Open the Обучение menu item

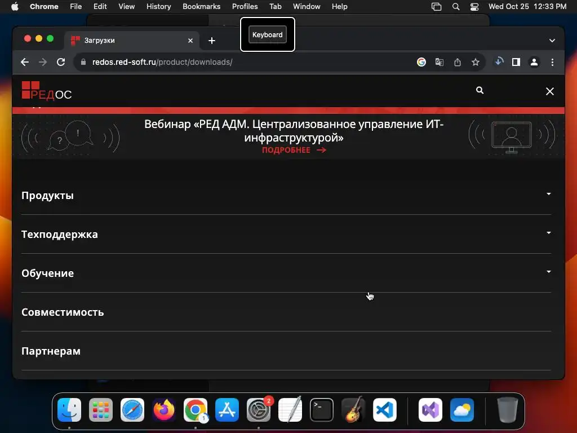coord(47,273)
